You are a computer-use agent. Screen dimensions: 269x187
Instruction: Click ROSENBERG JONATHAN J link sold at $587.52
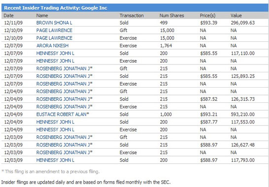coord(63,99)
